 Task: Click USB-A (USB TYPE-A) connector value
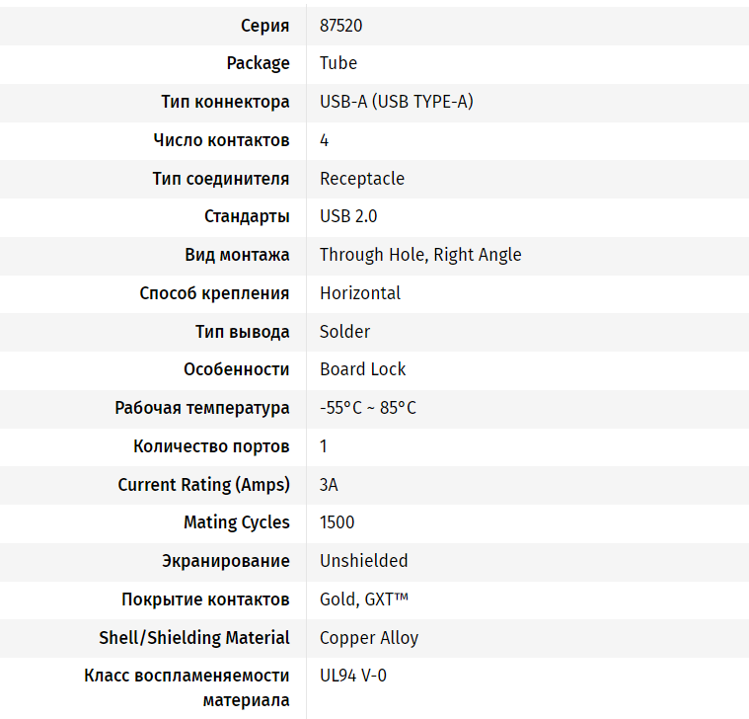[x=396, y=102]
